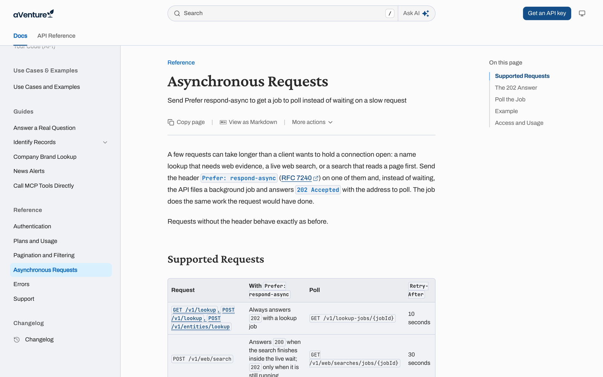Click the aVenture logo

coord(34,14)
